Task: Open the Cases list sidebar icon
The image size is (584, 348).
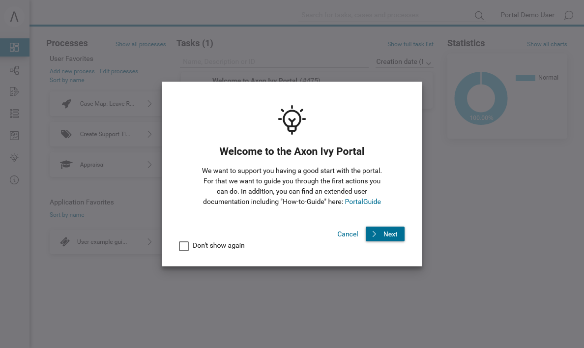Action: tap(14, 114)
